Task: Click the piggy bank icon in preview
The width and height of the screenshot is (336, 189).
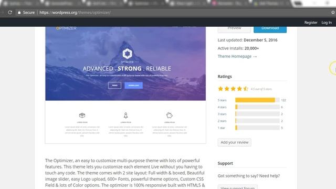Action: click(x=169, y=115)
